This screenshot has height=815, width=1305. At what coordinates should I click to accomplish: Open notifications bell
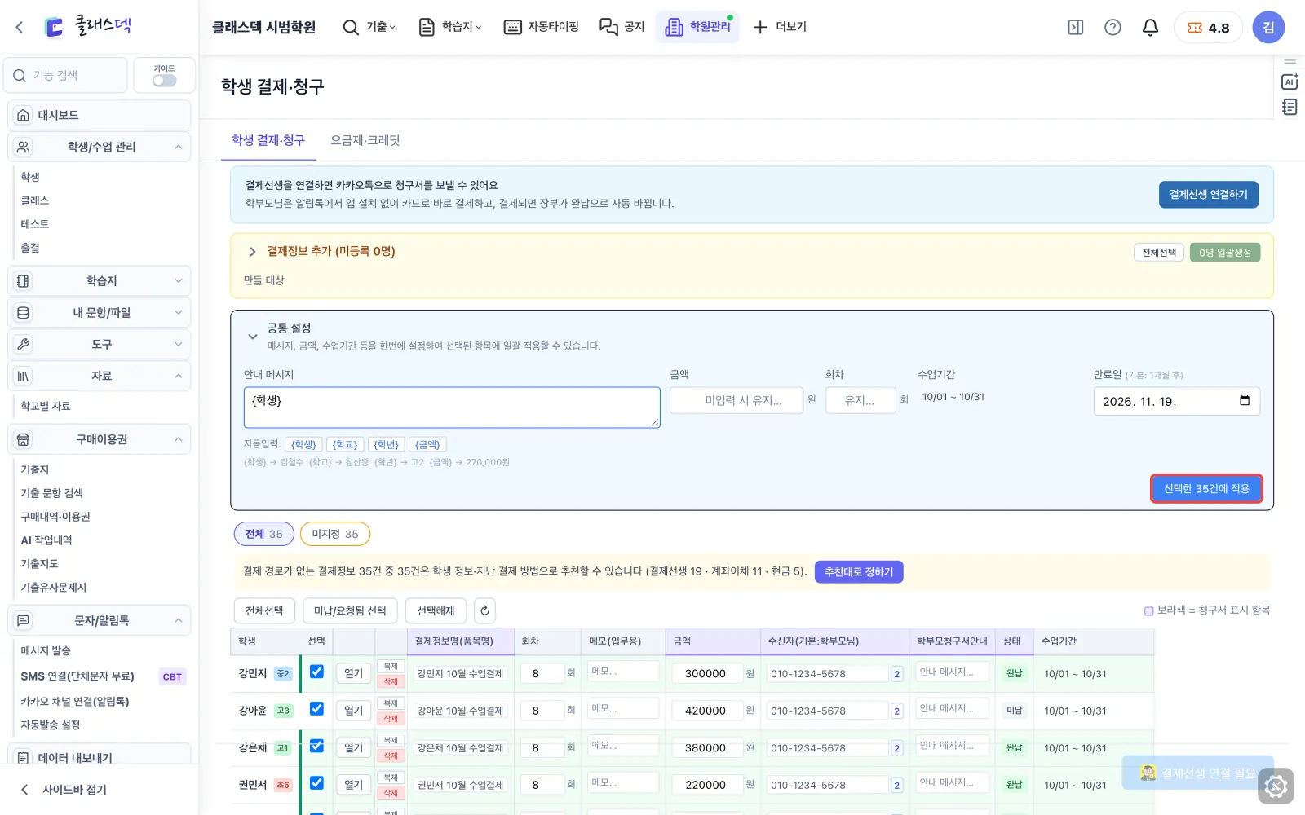point(1150,27)
